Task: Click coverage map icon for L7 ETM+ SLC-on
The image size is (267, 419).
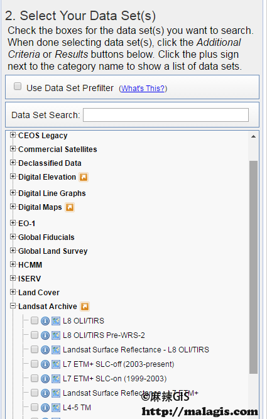Action: point(56,378)
